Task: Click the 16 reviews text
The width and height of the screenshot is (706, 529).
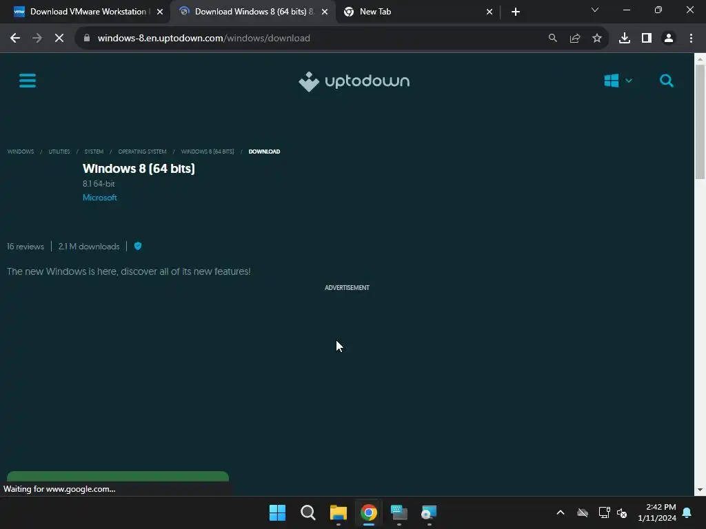Action: point(26,247)
